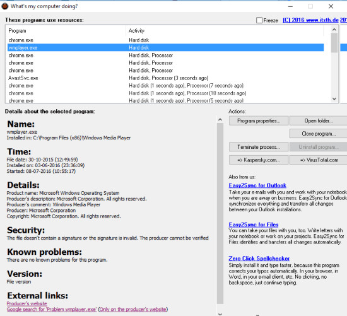Open Program properties... dialog
The width and height of the screenshot is (347, 316).
click(x=259, y=121)
